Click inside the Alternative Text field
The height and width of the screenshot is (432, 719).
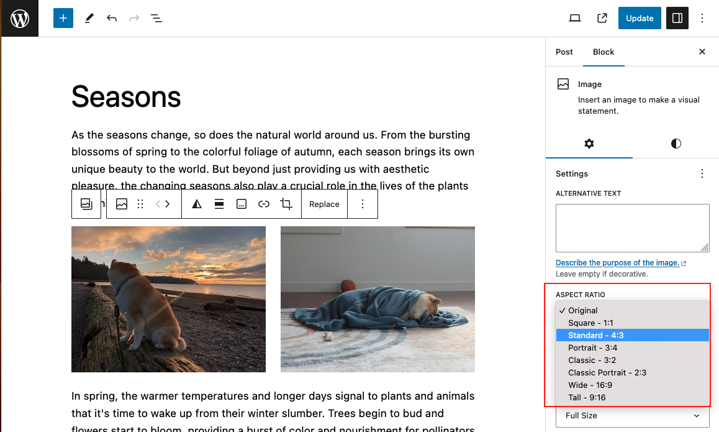pyautogui.click(x=632, y=228)
